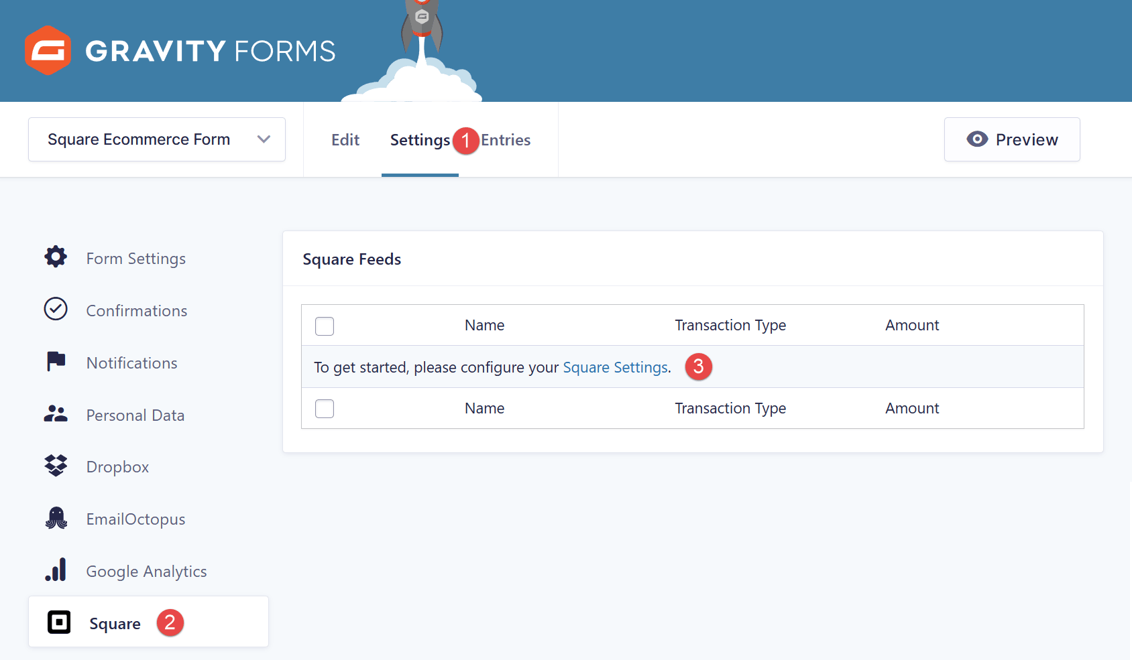The image size is (1132, 660).
Task: Click the EmailOctopus octopus icon
Action: tap(56, 517)
